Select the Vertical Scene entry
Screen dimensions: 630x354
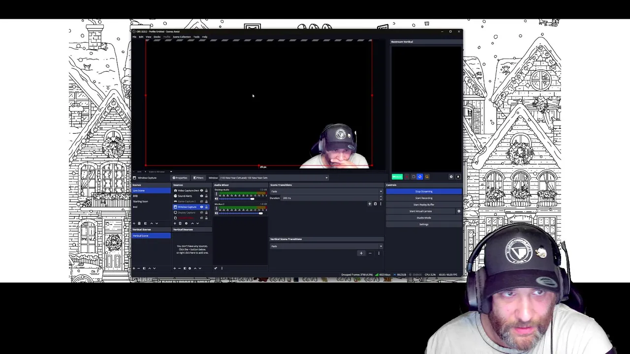(151, 236)
